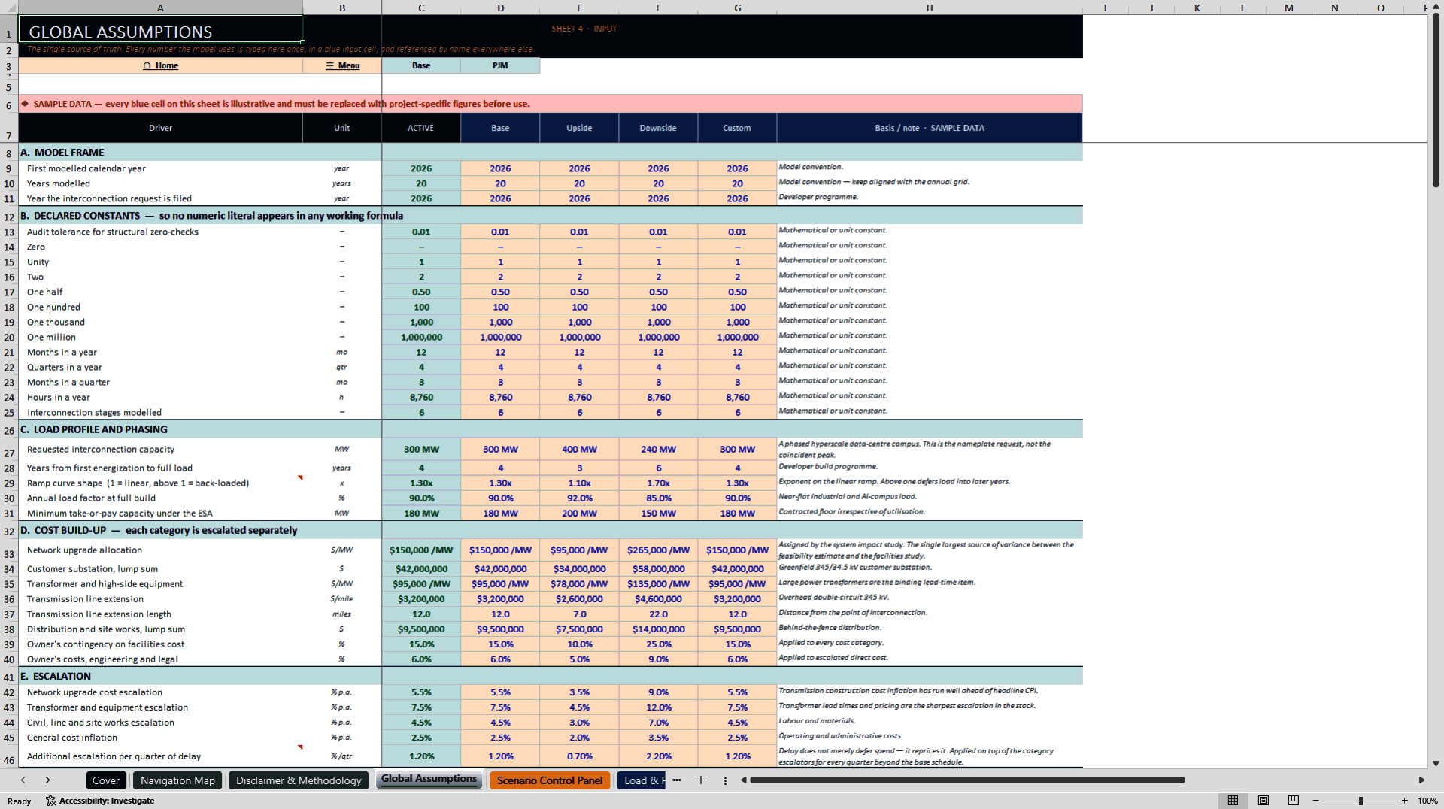The height and width of the screenshot is (809, 1444).
Task: Click the PJM cell in row 3
Action: pos(500,65)
